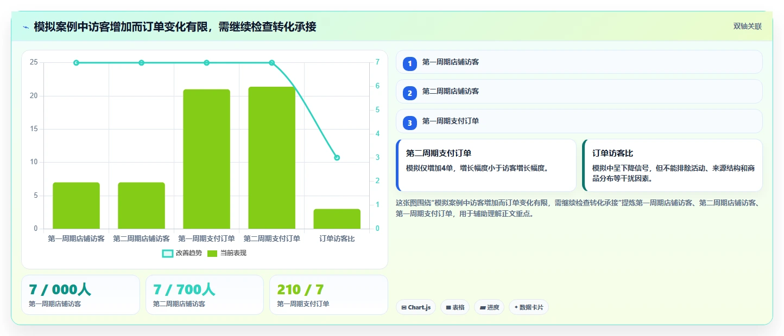Open the 订单访客比 insight card
The height and width of the screenshot is (336, 784).
coord(672,165)
